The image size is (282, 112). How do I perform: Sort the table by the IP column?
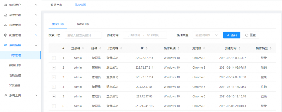point(147,48)
